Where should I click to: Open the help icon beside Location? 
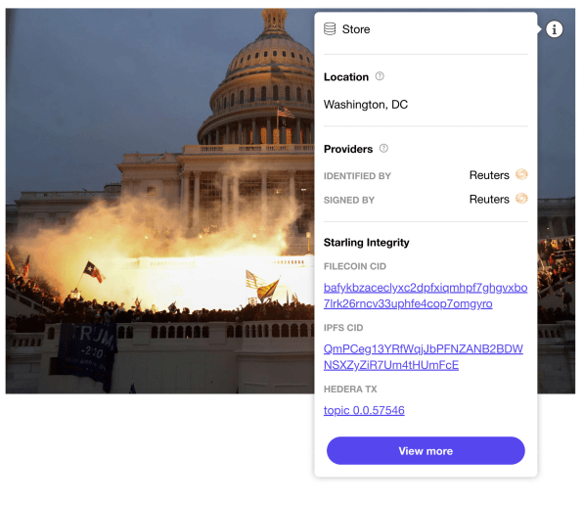coord(380,76)
